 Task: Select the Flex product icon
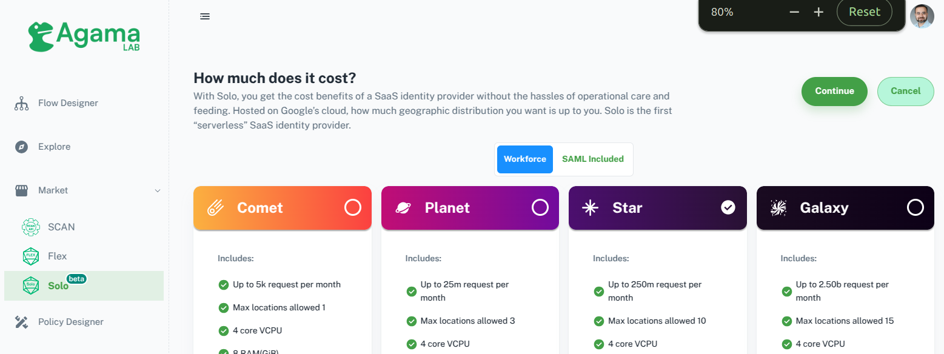click(x=31, y=256)
